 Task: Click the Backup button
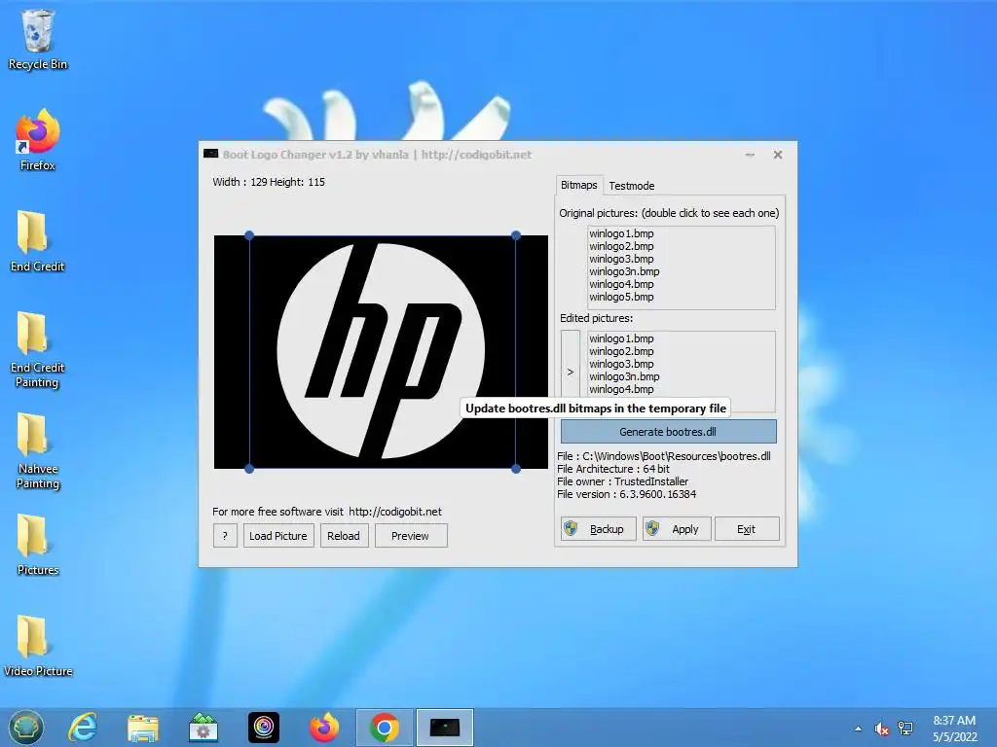599,528
